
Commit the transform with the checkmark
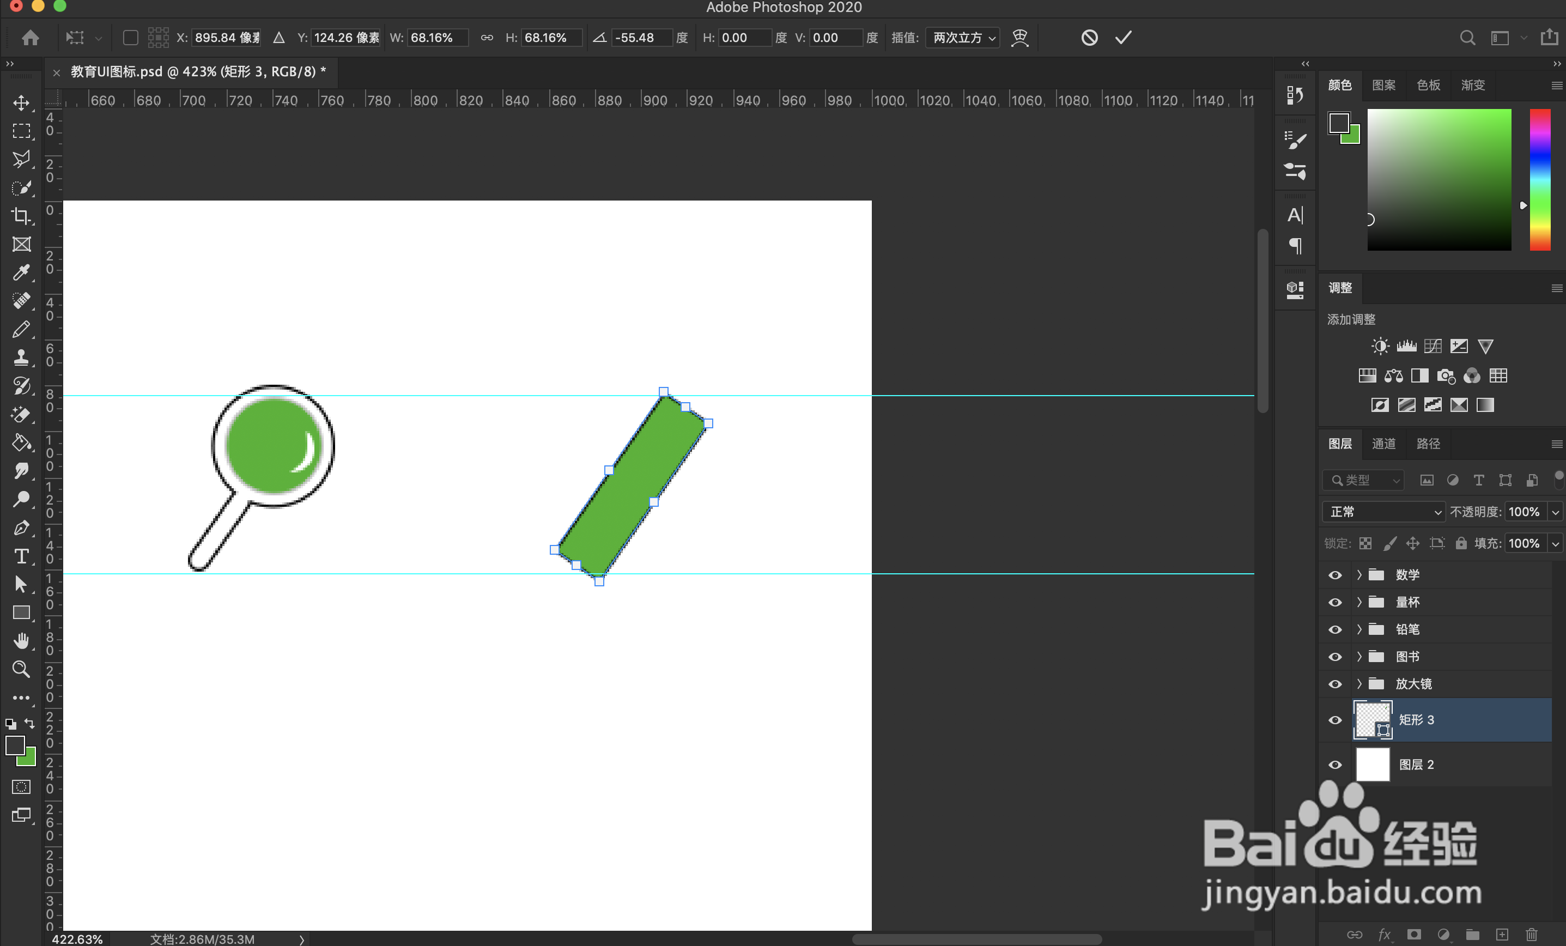click(x=1123, y=38)
